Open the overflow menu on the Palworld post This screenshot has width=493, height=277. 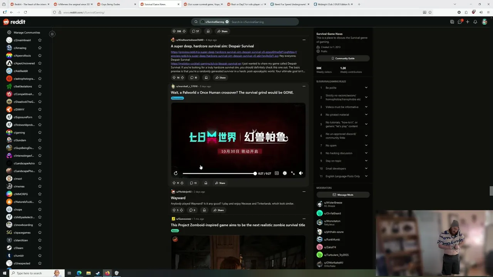point(304,86)
